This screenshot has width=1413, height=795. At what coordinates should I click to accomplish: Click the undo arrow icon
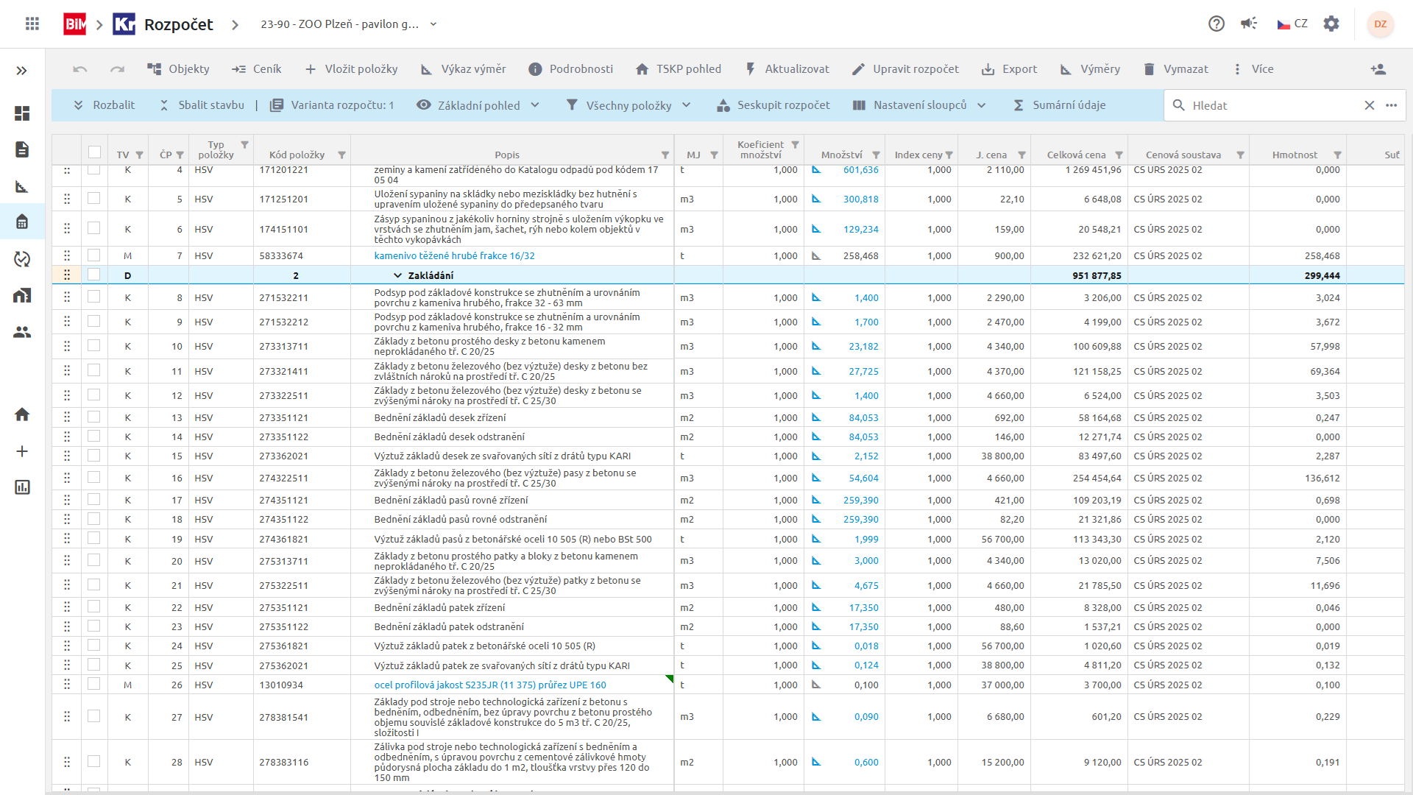pos(80,69)
